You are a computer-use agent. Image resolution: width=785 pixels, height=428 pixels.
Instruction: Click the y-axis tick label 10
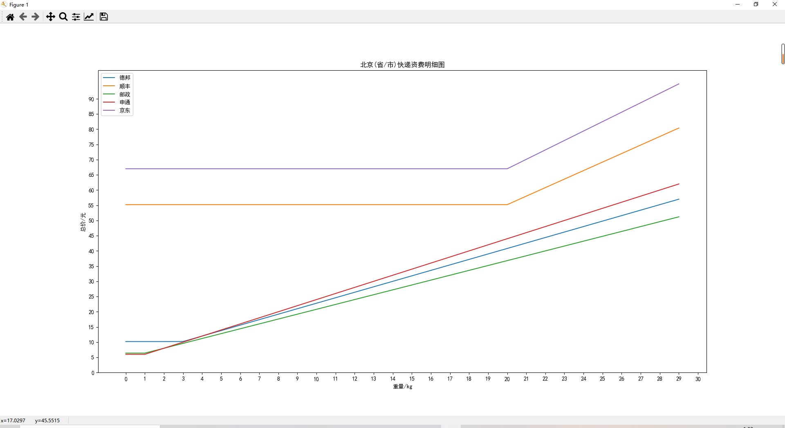91,342
